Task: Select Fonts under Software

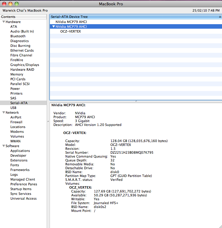Action: click(x=15, y=165)
